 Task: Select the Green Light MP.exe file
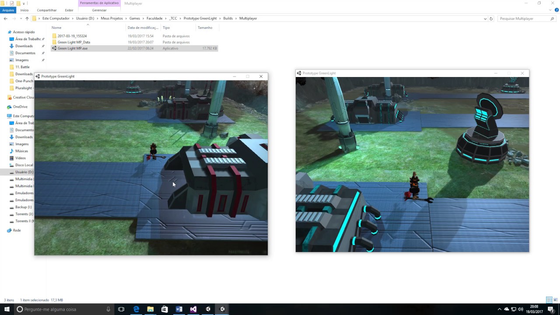coord(134,48)
